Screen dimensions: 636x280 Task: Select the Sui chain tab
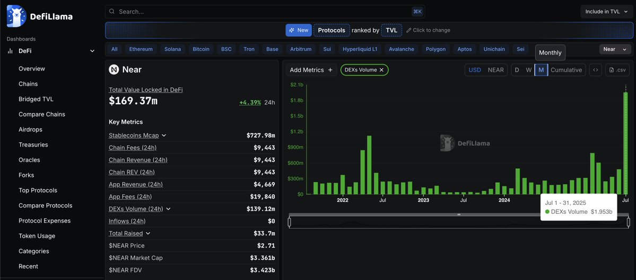tap(327, 49)
